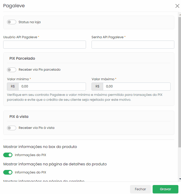This screenshot has height=194, width=181.
Task: Focus the Senha API Pagaleve field
Action: (x=133, y=45)
